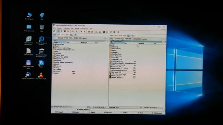Screen dimensions: 223x125
Task: Select drive c button in right panel
Action: 111,35
